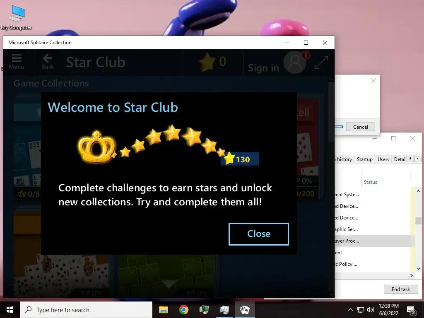The image size is (424, 318).
Task: Click Task Manager vertical scrollbar up arrow
Action: (x=418, y=191)
